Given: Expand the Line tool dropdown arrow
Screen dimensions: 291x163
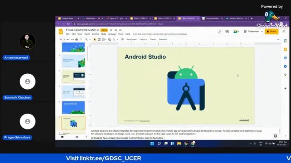Looking at the screenshot, I should [117, 39].
